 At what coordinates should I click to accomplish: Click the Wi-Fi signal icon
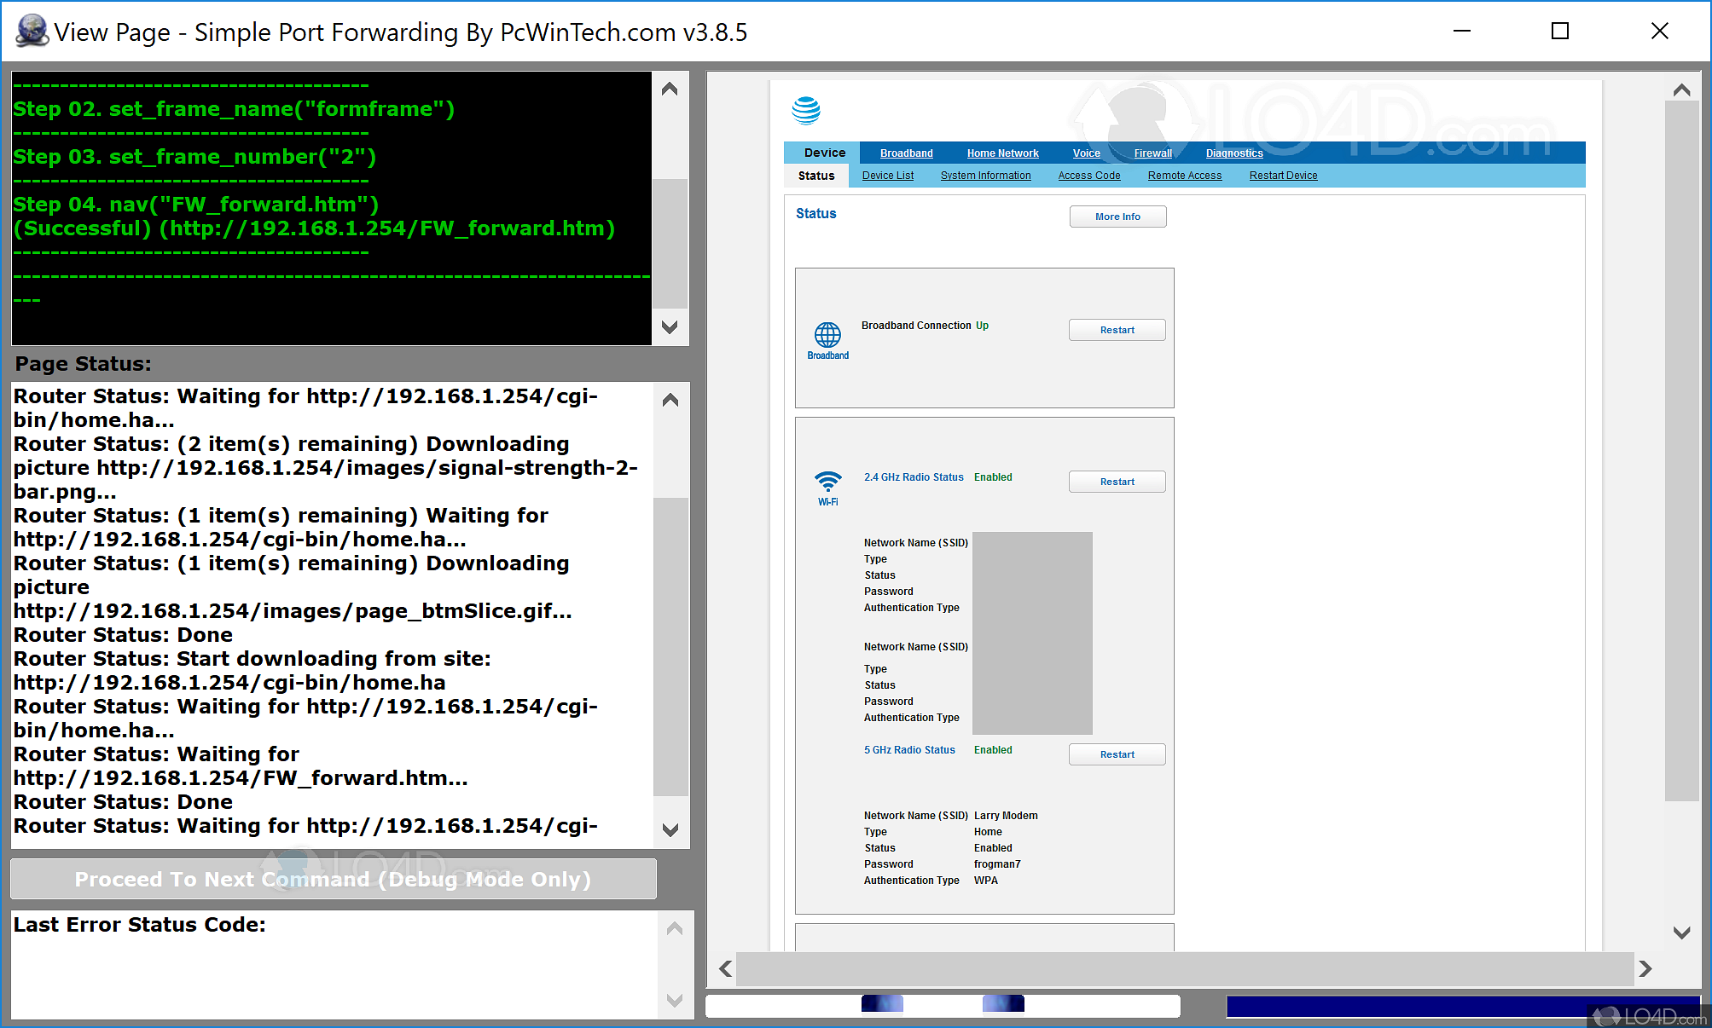[827, 481]
